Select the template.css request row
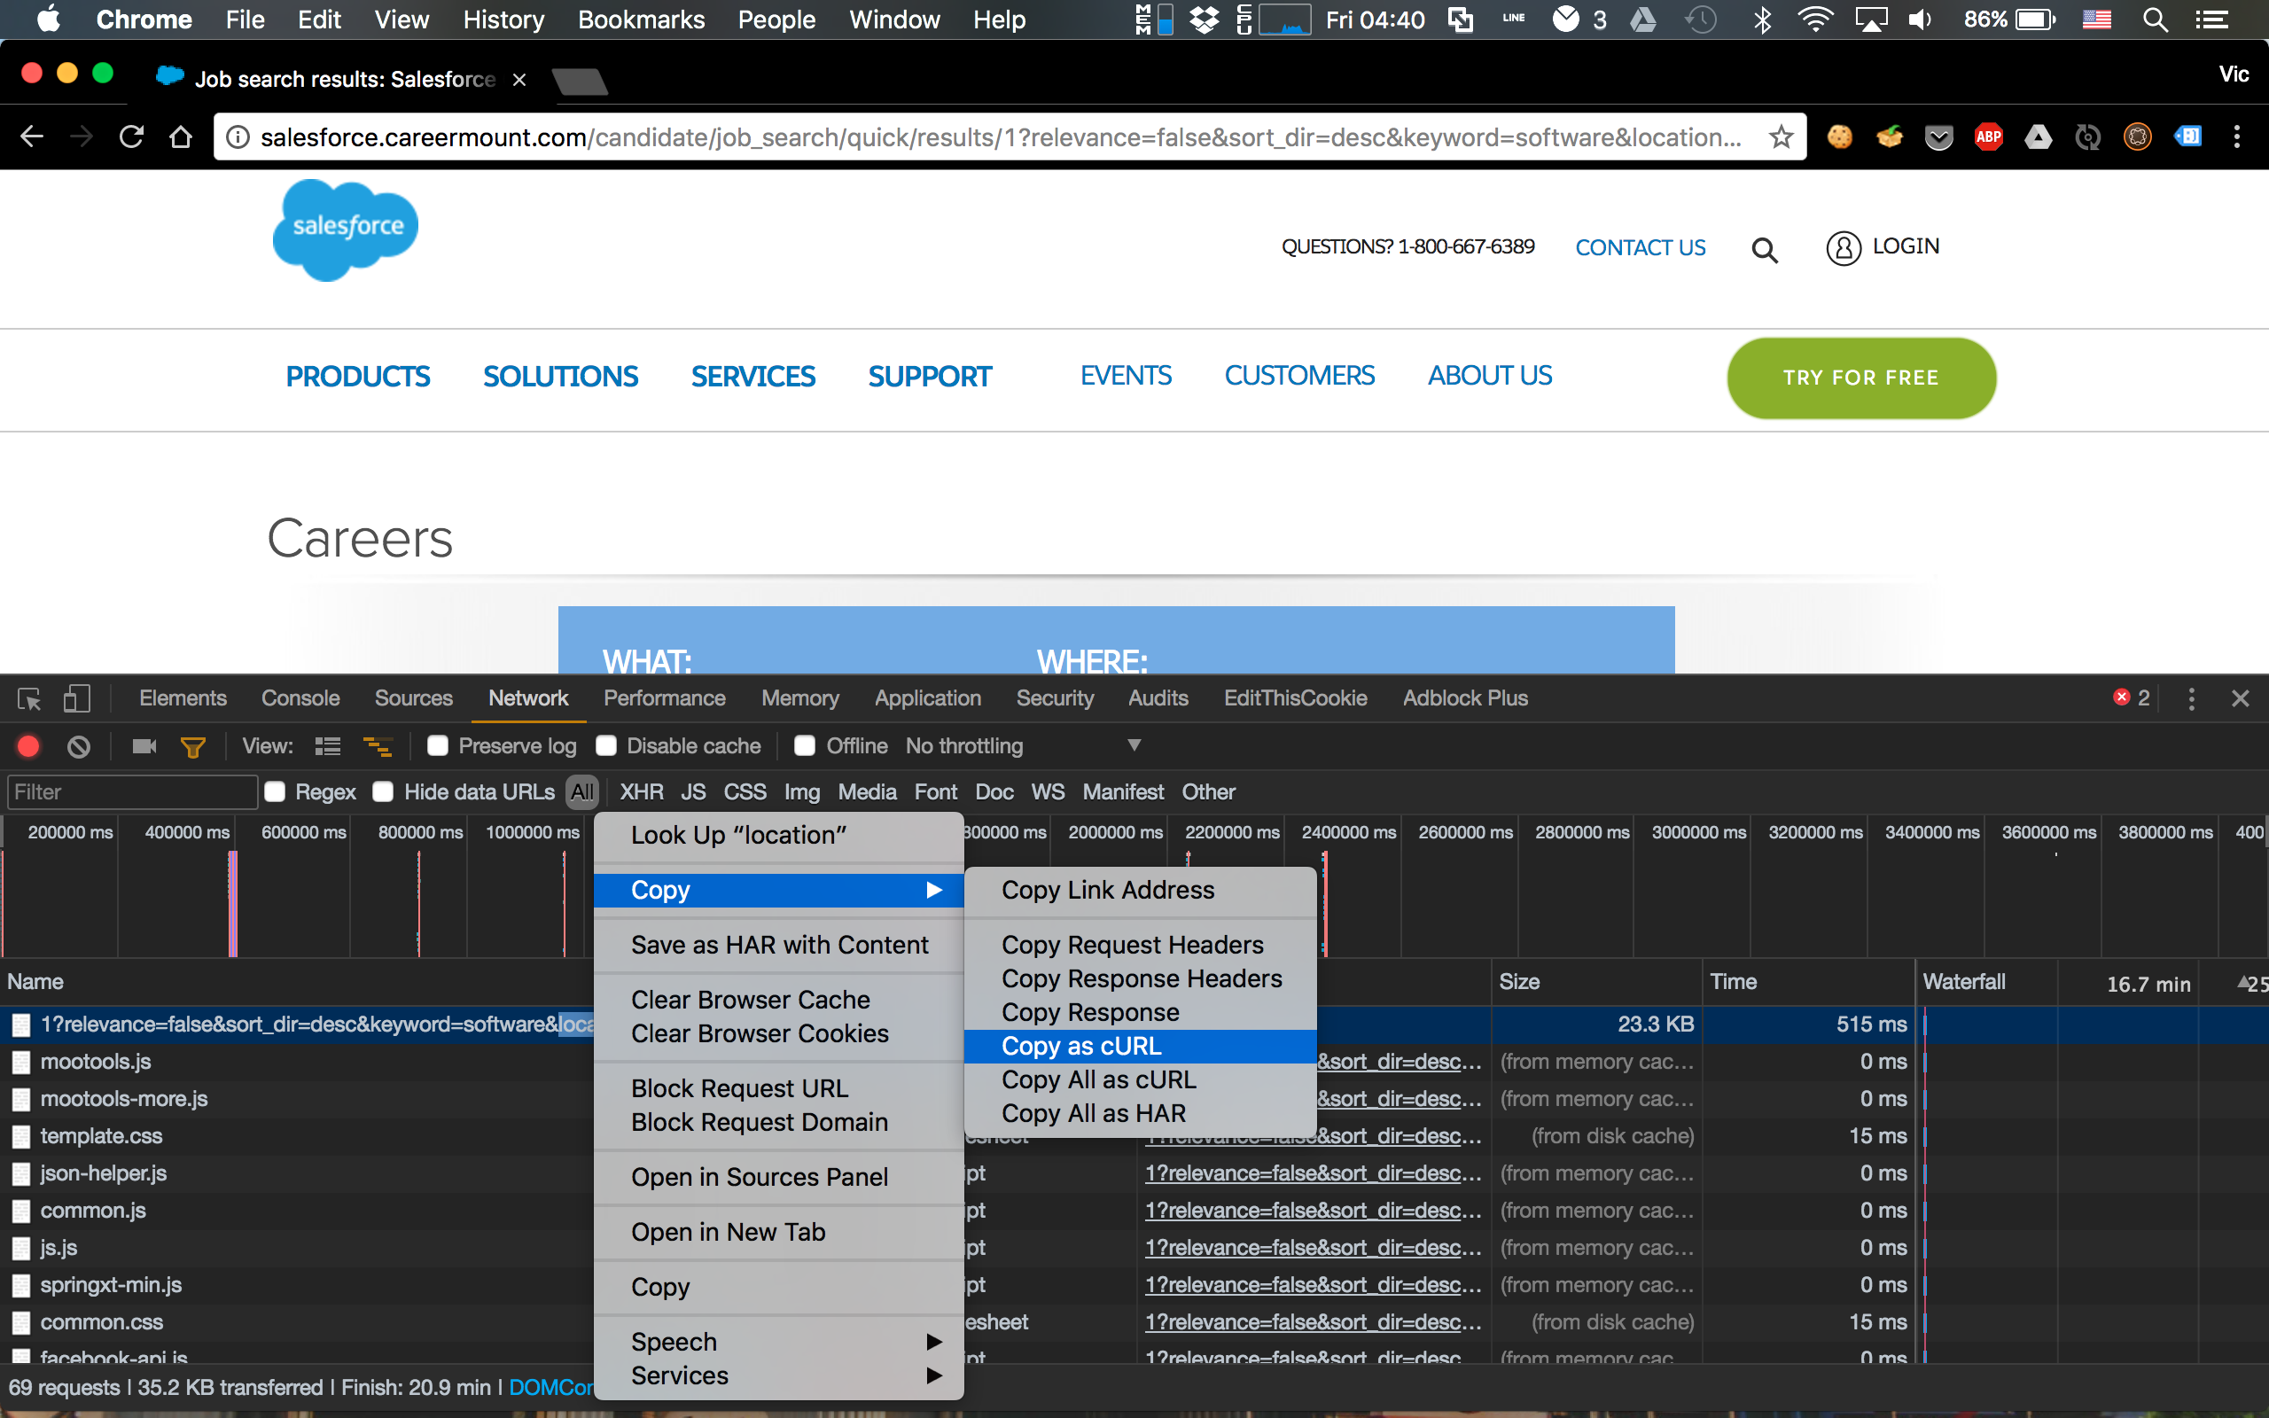Screen dimensions: 2269x1418 click(297, 1137)
